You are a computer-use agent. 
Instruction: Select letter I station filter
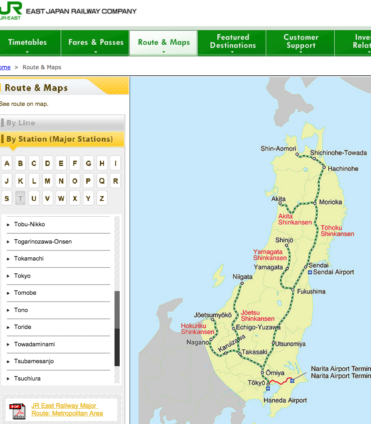pos(115,163)
